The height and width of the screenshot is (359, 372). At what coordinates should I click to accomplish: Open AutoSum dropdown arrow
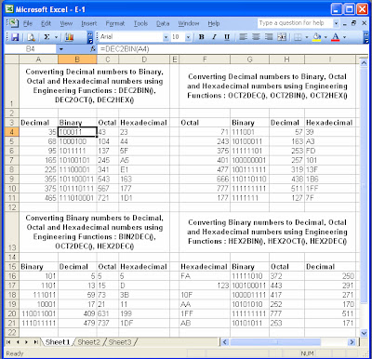pyautogui.click(x=57, y=37)
